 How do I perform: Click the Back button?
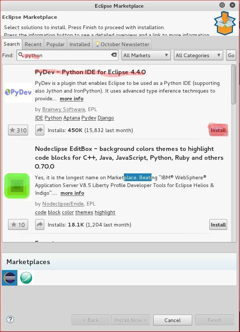coord(91,320)
